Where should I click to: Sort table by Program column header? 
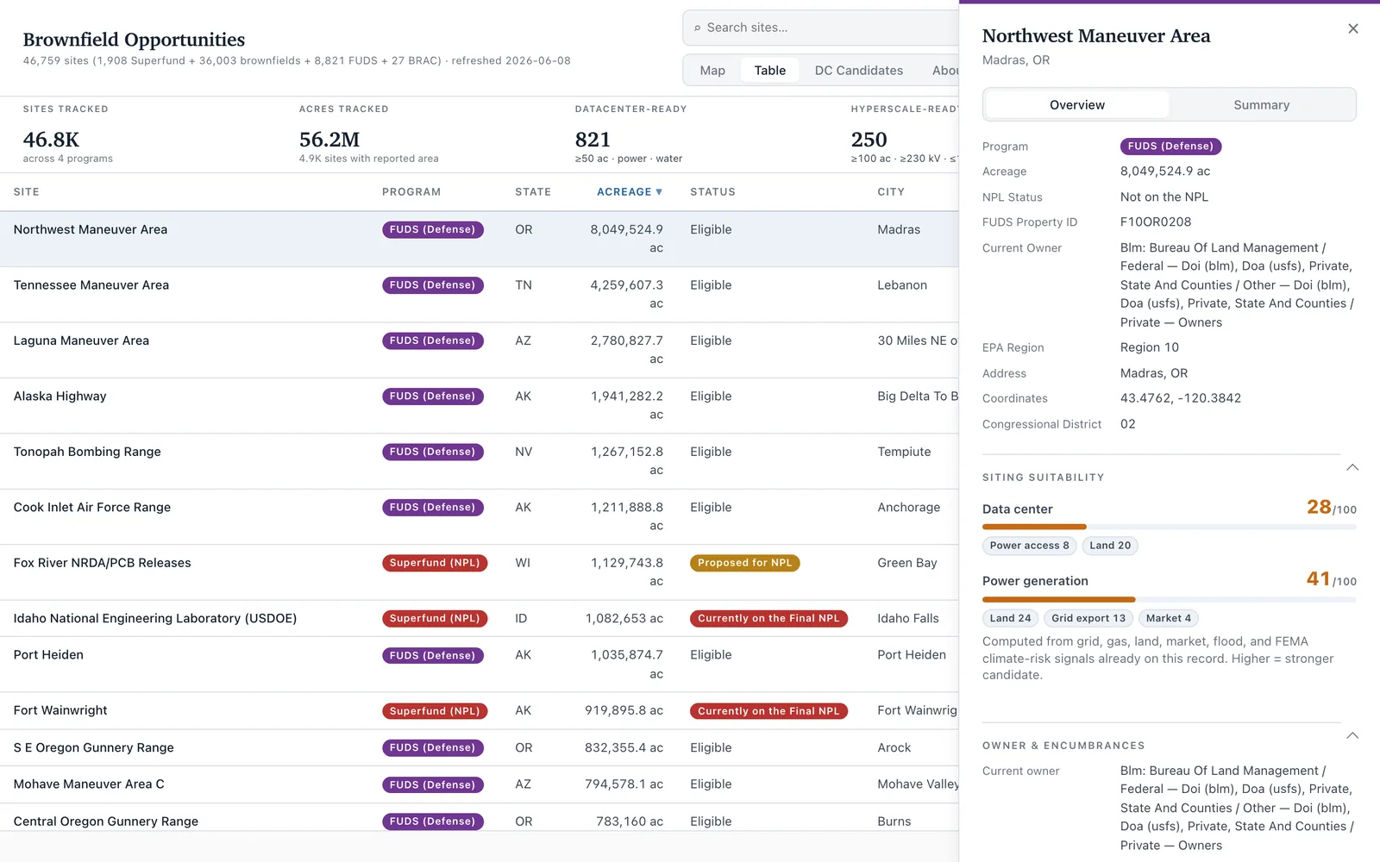(x=411, y=192)
